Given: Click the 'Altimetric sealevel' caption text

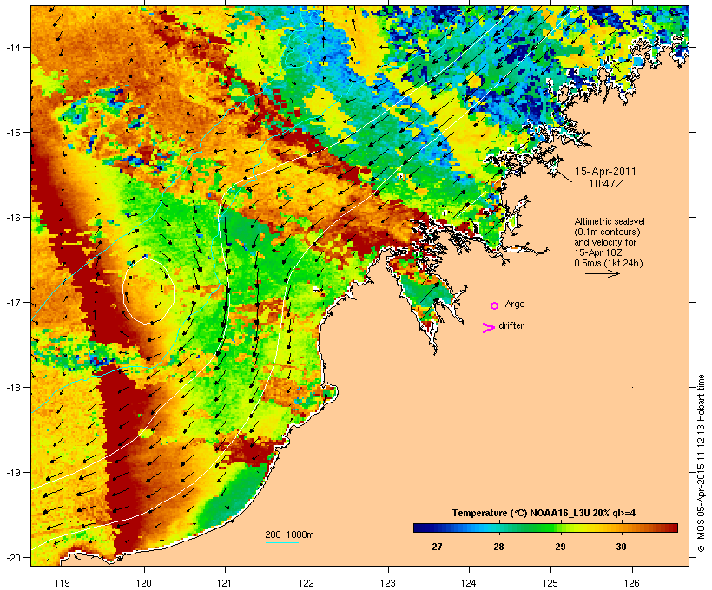Looking at the screenshot, I should click(610, 221).
